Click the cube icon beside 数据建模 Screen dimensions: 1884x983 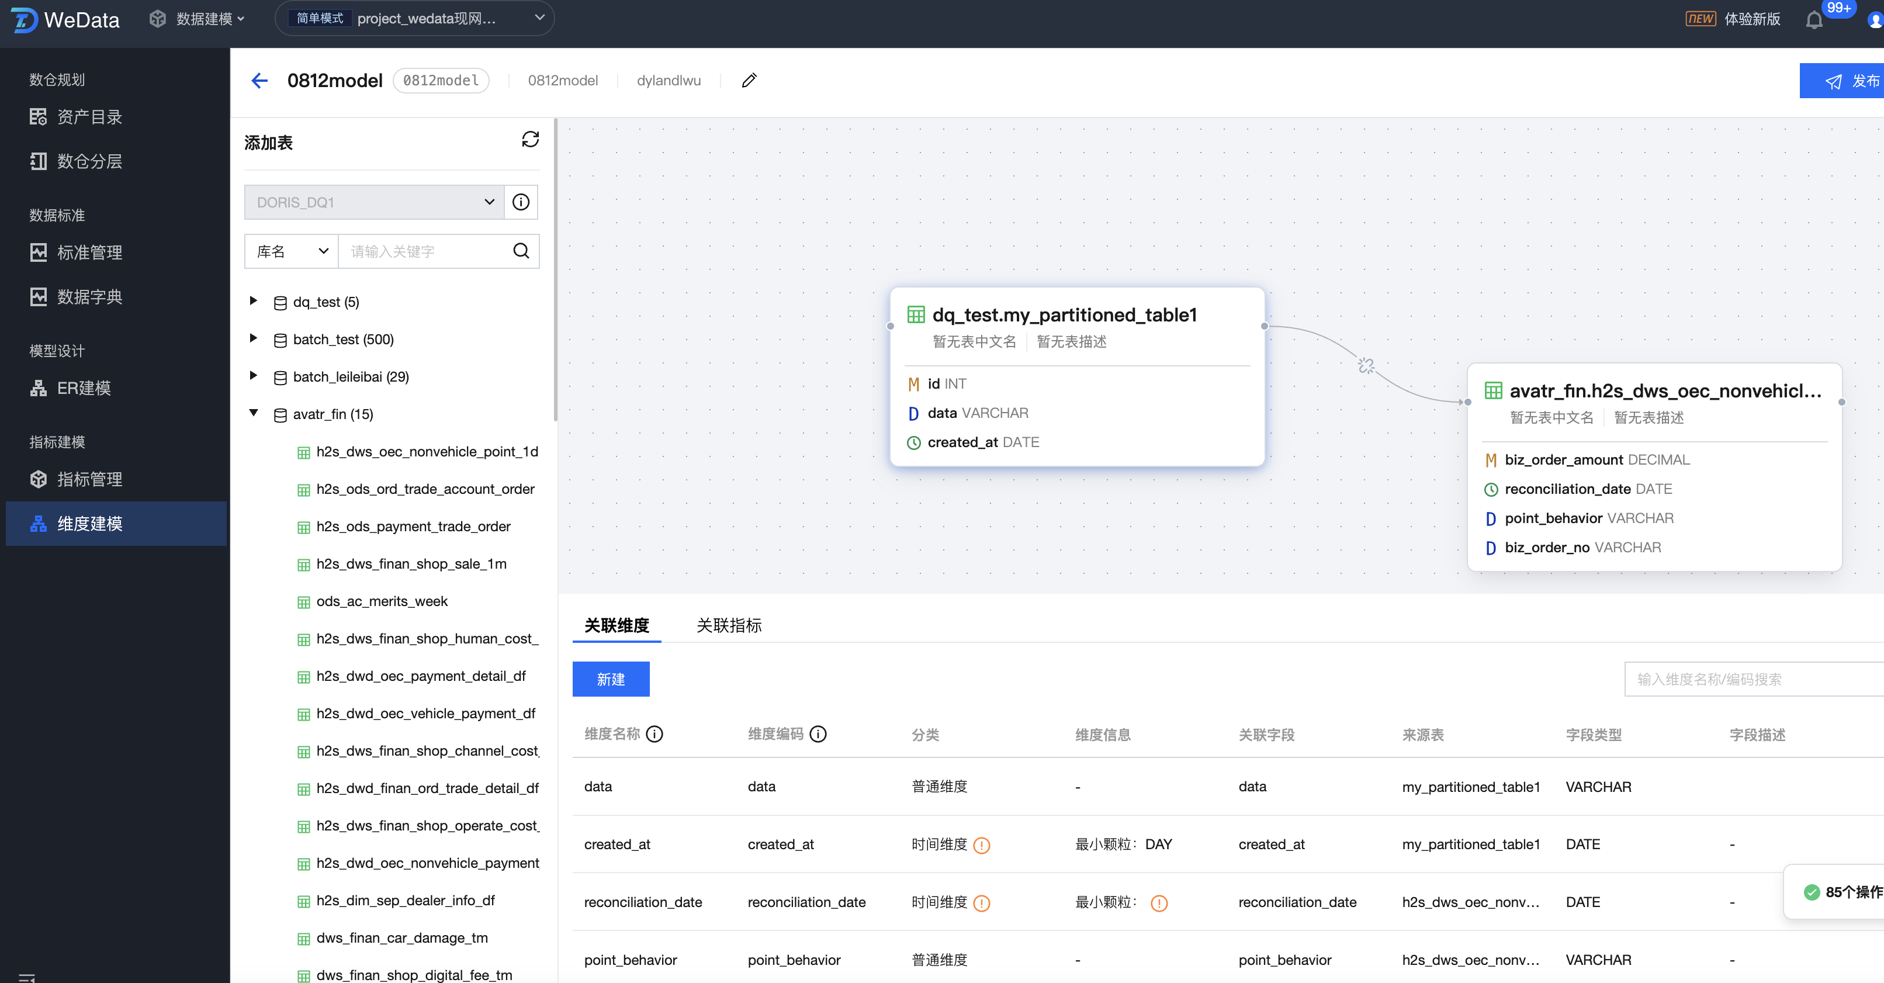157,19
